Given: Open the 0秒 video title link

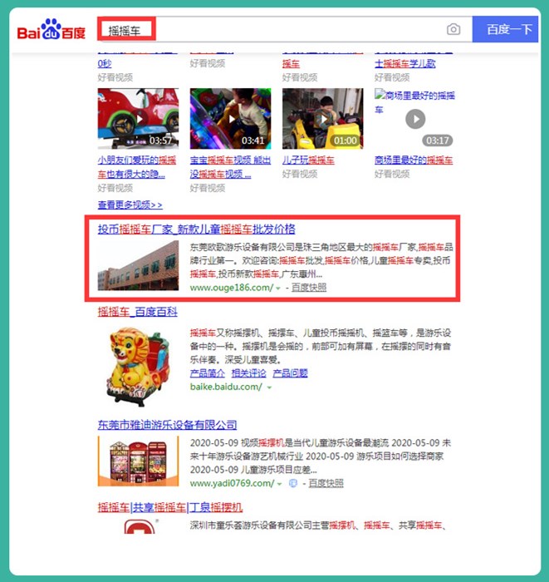Looking at the screenshot, I should (x=105, y=63).
